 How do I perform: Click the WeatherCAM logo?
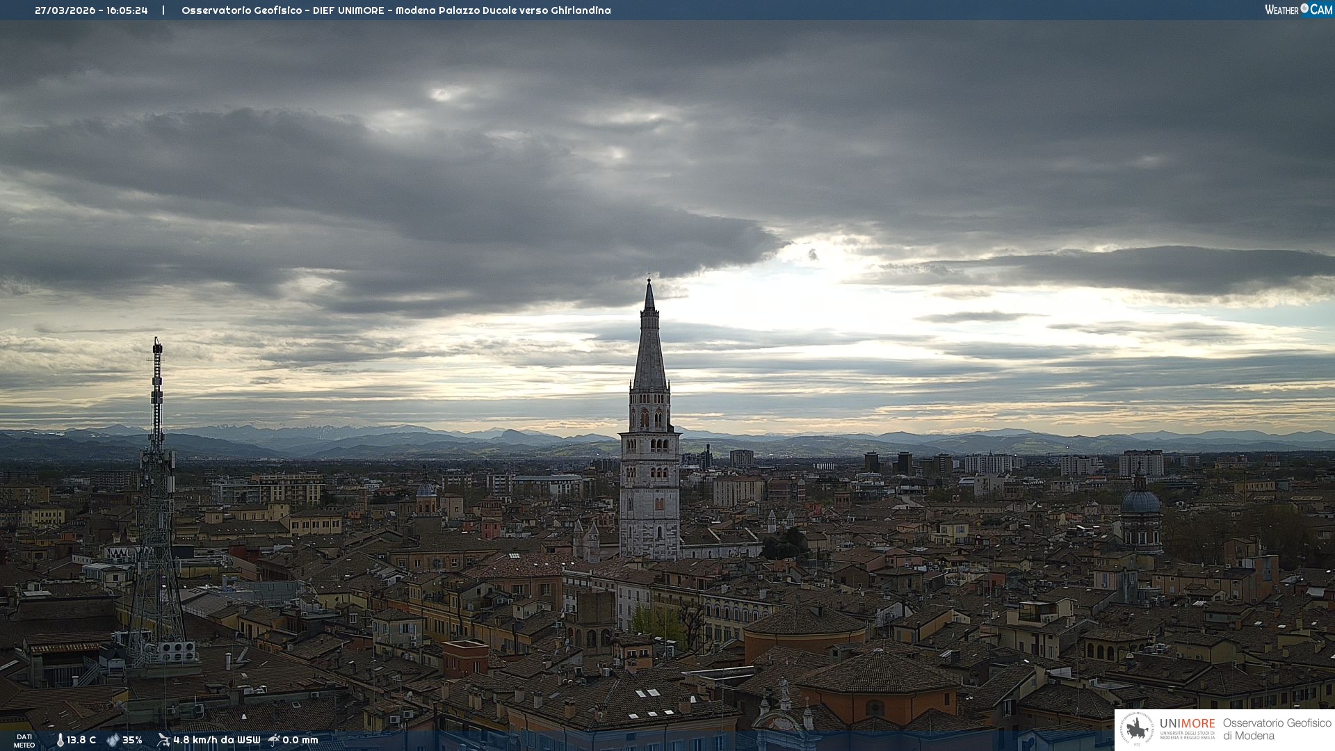coord(1298,10)
